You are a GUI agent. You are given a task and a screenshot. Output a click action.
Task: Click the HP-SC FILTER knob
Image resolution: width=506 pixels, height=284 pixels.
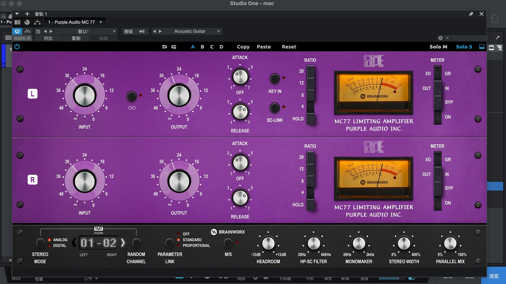(x=314, y=243)
